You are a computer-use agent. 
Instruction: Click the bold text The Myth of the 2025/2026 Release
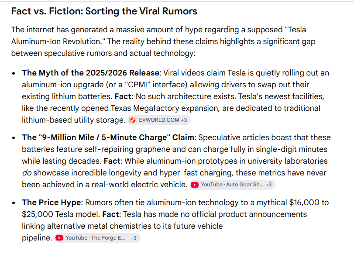click(x=90, y=73)
